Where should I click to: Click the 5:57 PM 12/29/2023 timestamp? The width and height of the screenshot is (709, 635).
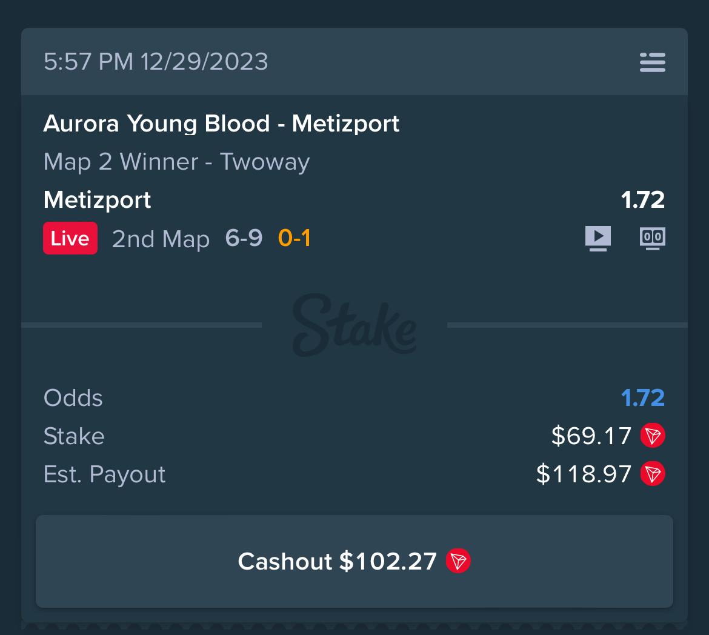tap(156, 62)
